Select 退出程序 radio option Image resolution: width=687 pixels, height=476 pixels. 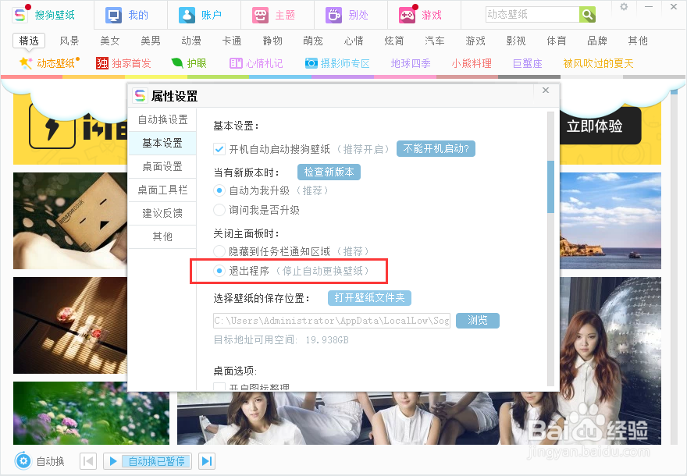(219, 271)
